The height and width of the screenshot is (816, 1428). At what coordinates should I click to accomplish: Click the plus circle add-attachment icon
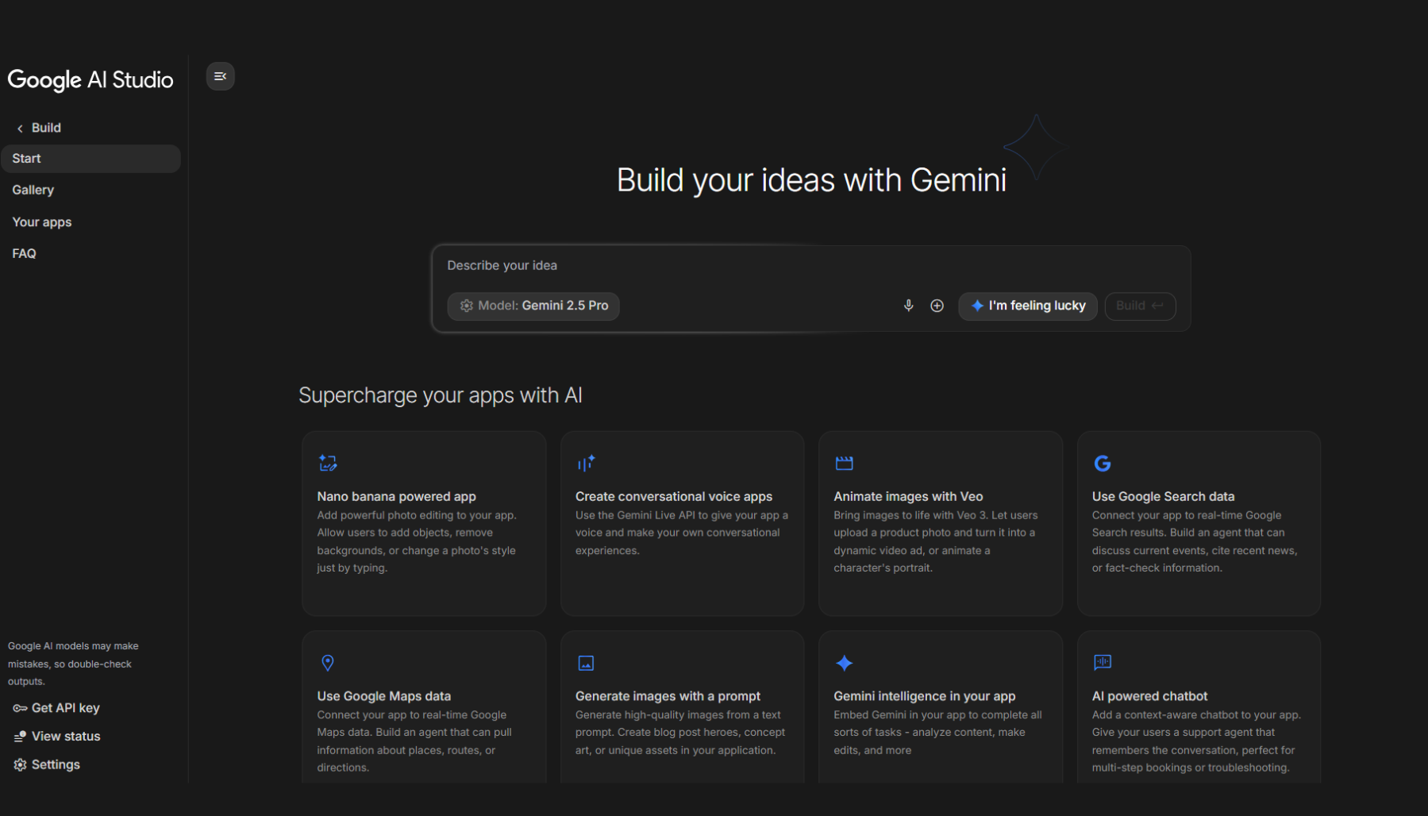pos(937,306)
